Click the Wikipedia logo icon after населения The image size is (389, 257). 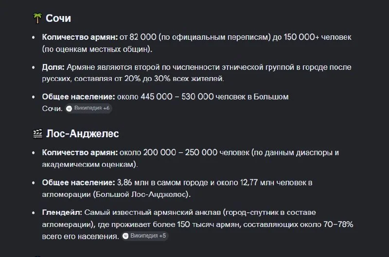pyautogui.click(x=125, y=236)
